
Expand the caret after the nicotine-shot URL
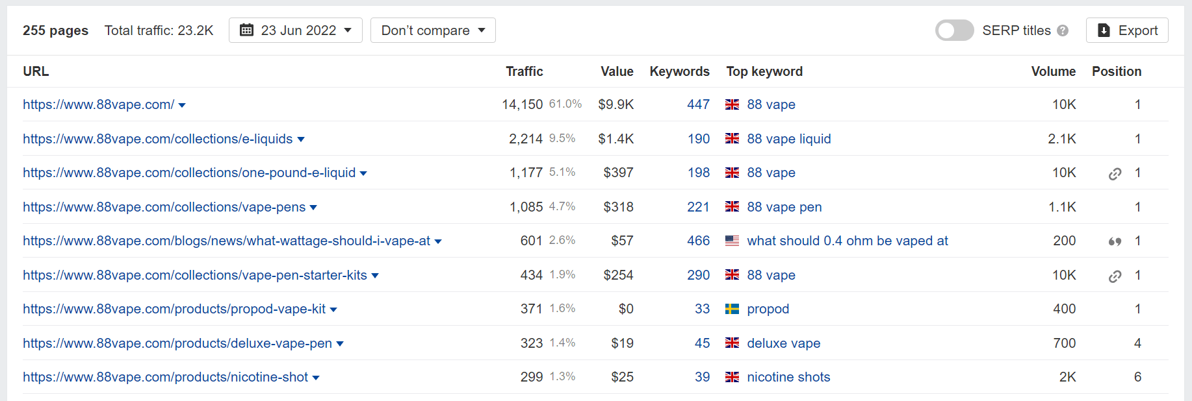(316, 378)
